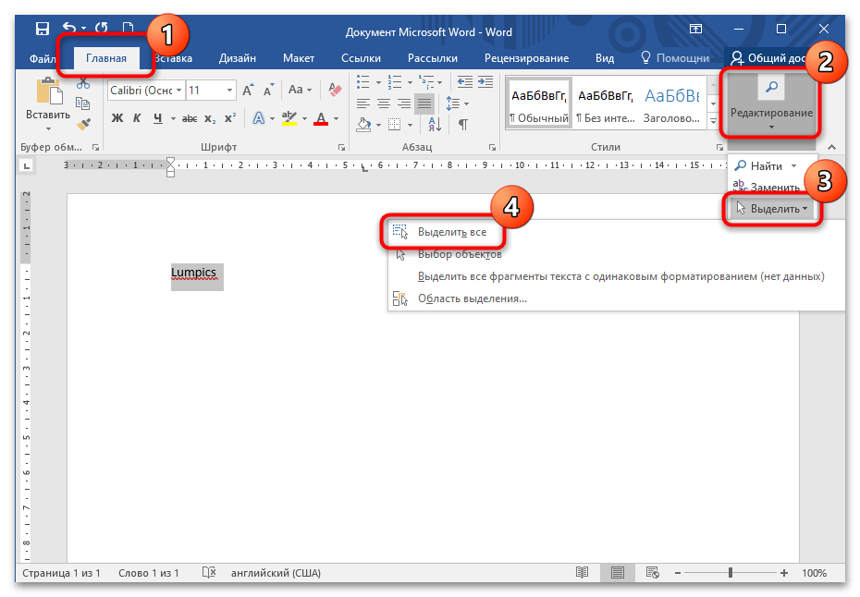Toggle strikethrough formatting (abc)

click(x=189, y=118)
